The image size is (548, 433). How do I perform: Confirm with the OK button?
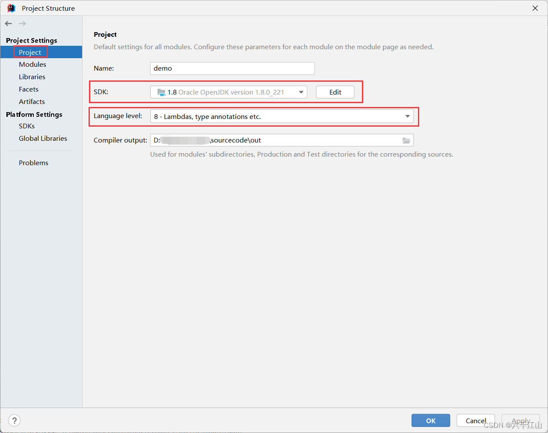point(431,421)
